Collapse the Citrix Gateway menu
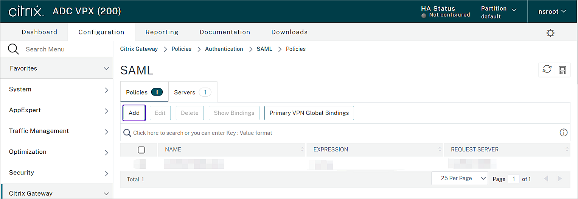Image resolution: width=578 pixels, height=199 pixels. [x=57, y=193]
